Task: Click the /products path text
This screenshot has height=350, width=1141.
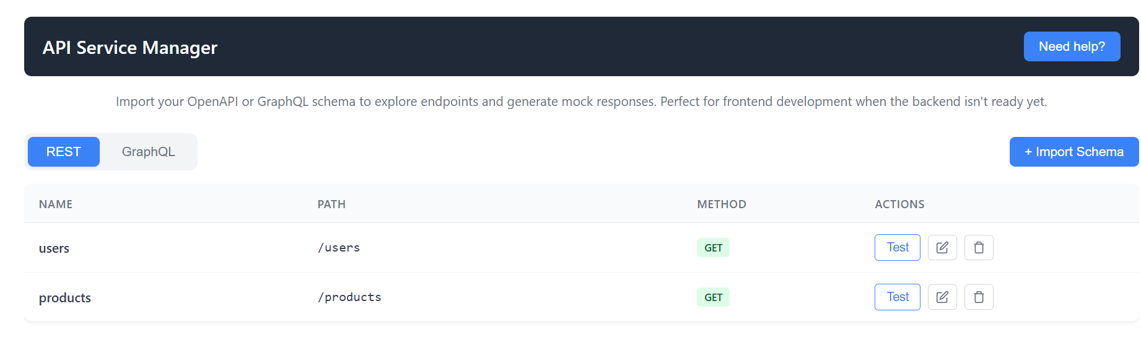Action: click(349, 297)
